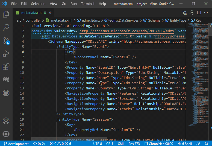Click line number 19 in the gutter
This screenshot has height=146, width=212.
coord(22,119)
